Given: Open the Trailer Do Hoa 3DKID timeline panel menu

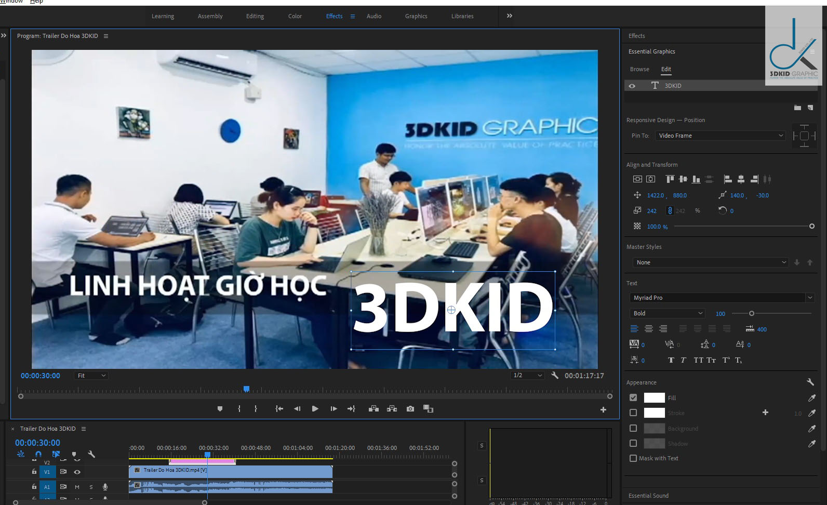Looking at the screenshot, I should (84, 429).
